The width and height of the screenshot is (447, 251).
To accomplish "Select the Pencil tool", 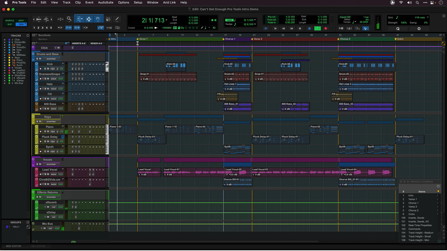I will click(x=117, y=19).
